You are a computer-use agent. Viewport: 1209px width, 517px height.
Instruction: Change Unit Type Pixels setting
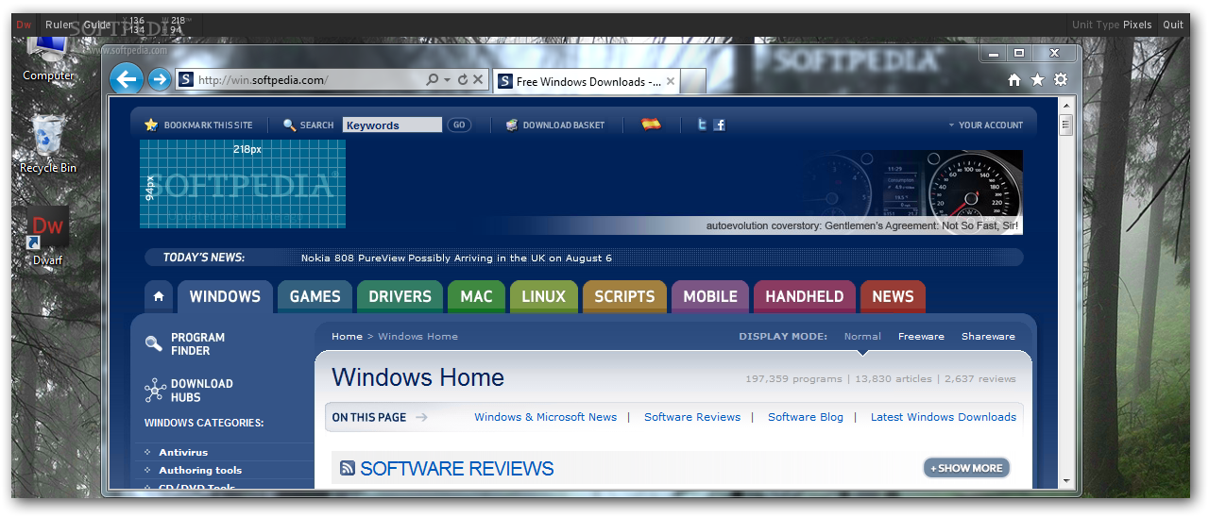(1112, 25)
